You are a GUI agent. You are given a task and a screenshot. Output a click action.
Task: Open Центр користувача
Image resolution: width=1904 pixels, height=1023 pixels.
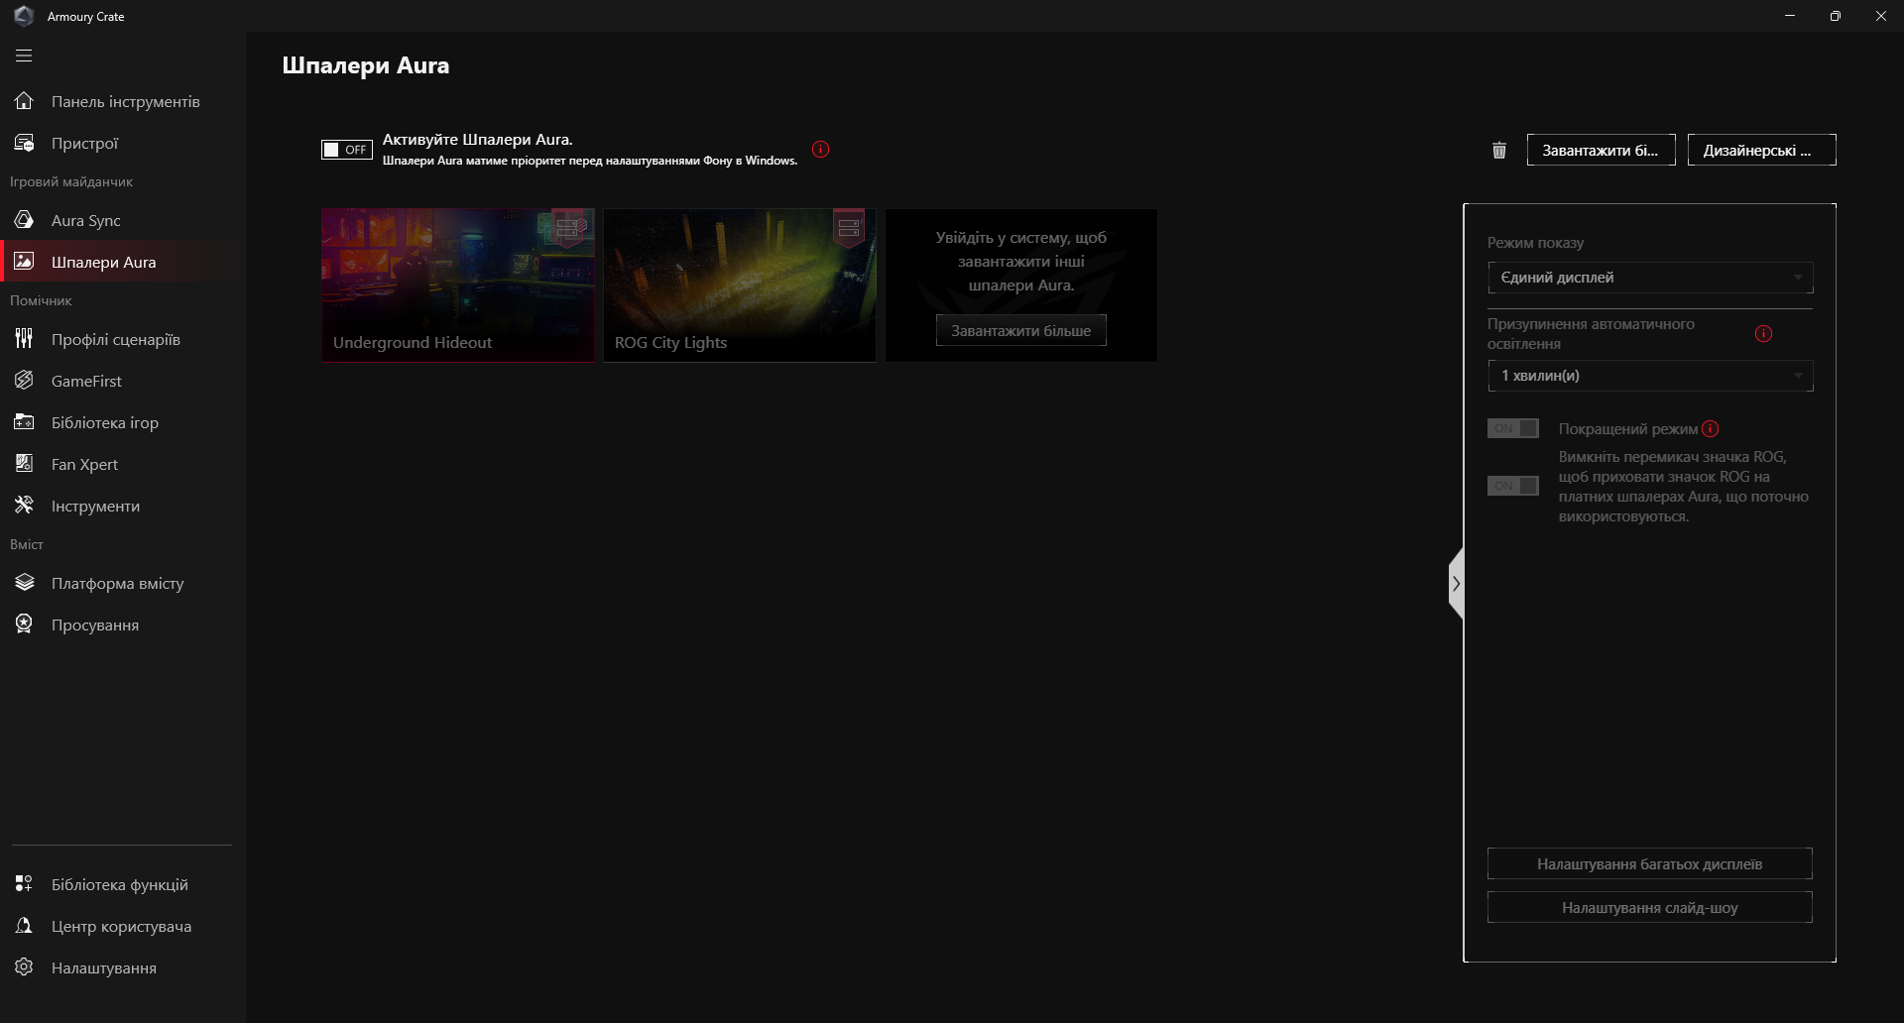123,926
